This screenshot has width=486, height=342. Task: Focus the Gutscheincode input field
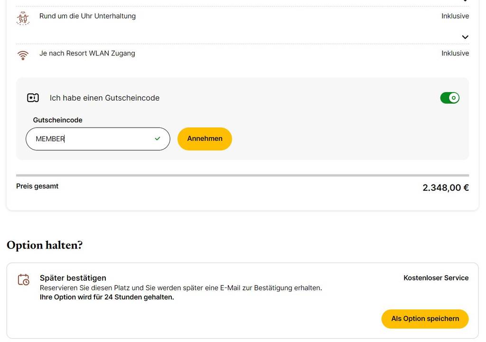[98, 139]
